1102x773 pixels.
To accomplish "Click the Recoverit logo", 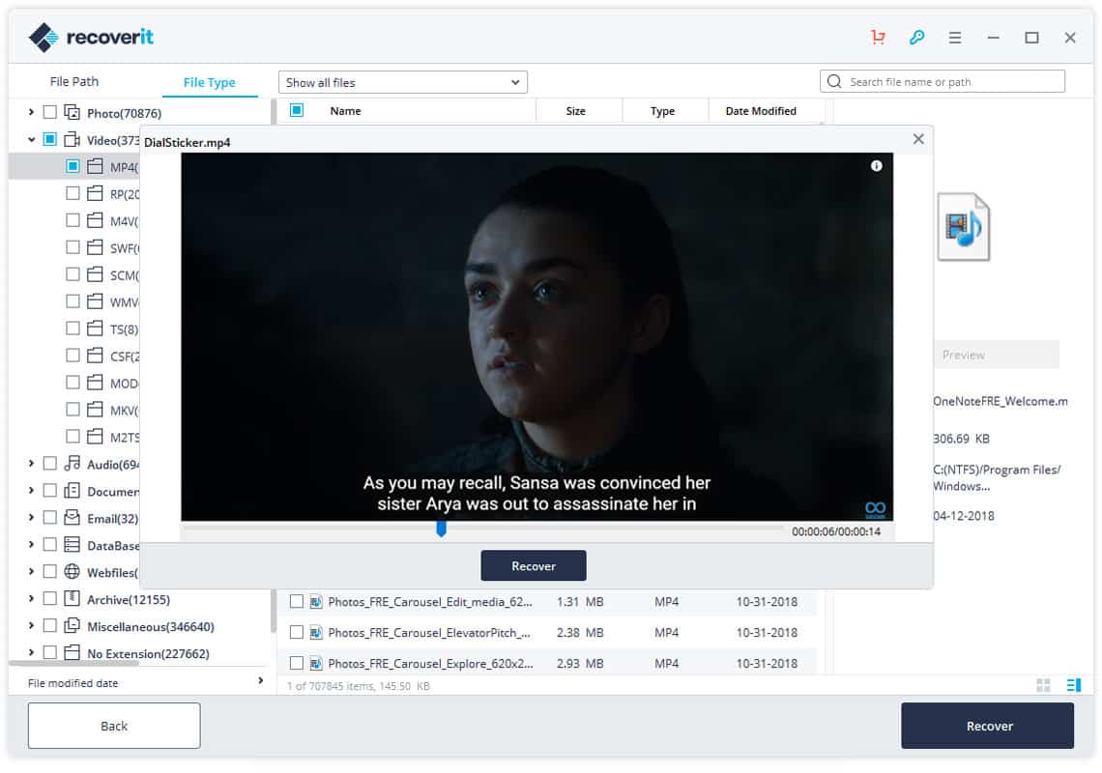I will (91, 38).
